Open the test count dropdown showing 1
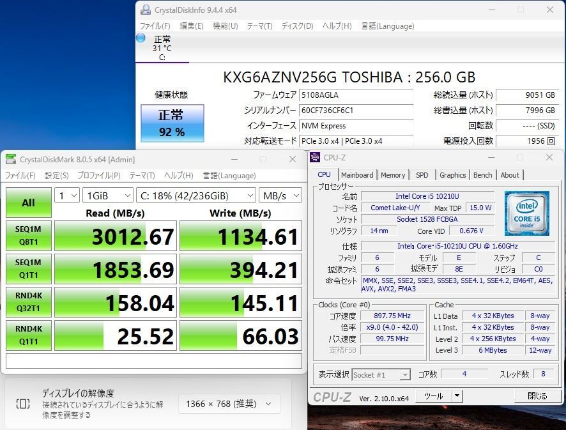The height and width of the screenshot is (430, 566). (x=66, y=196)
